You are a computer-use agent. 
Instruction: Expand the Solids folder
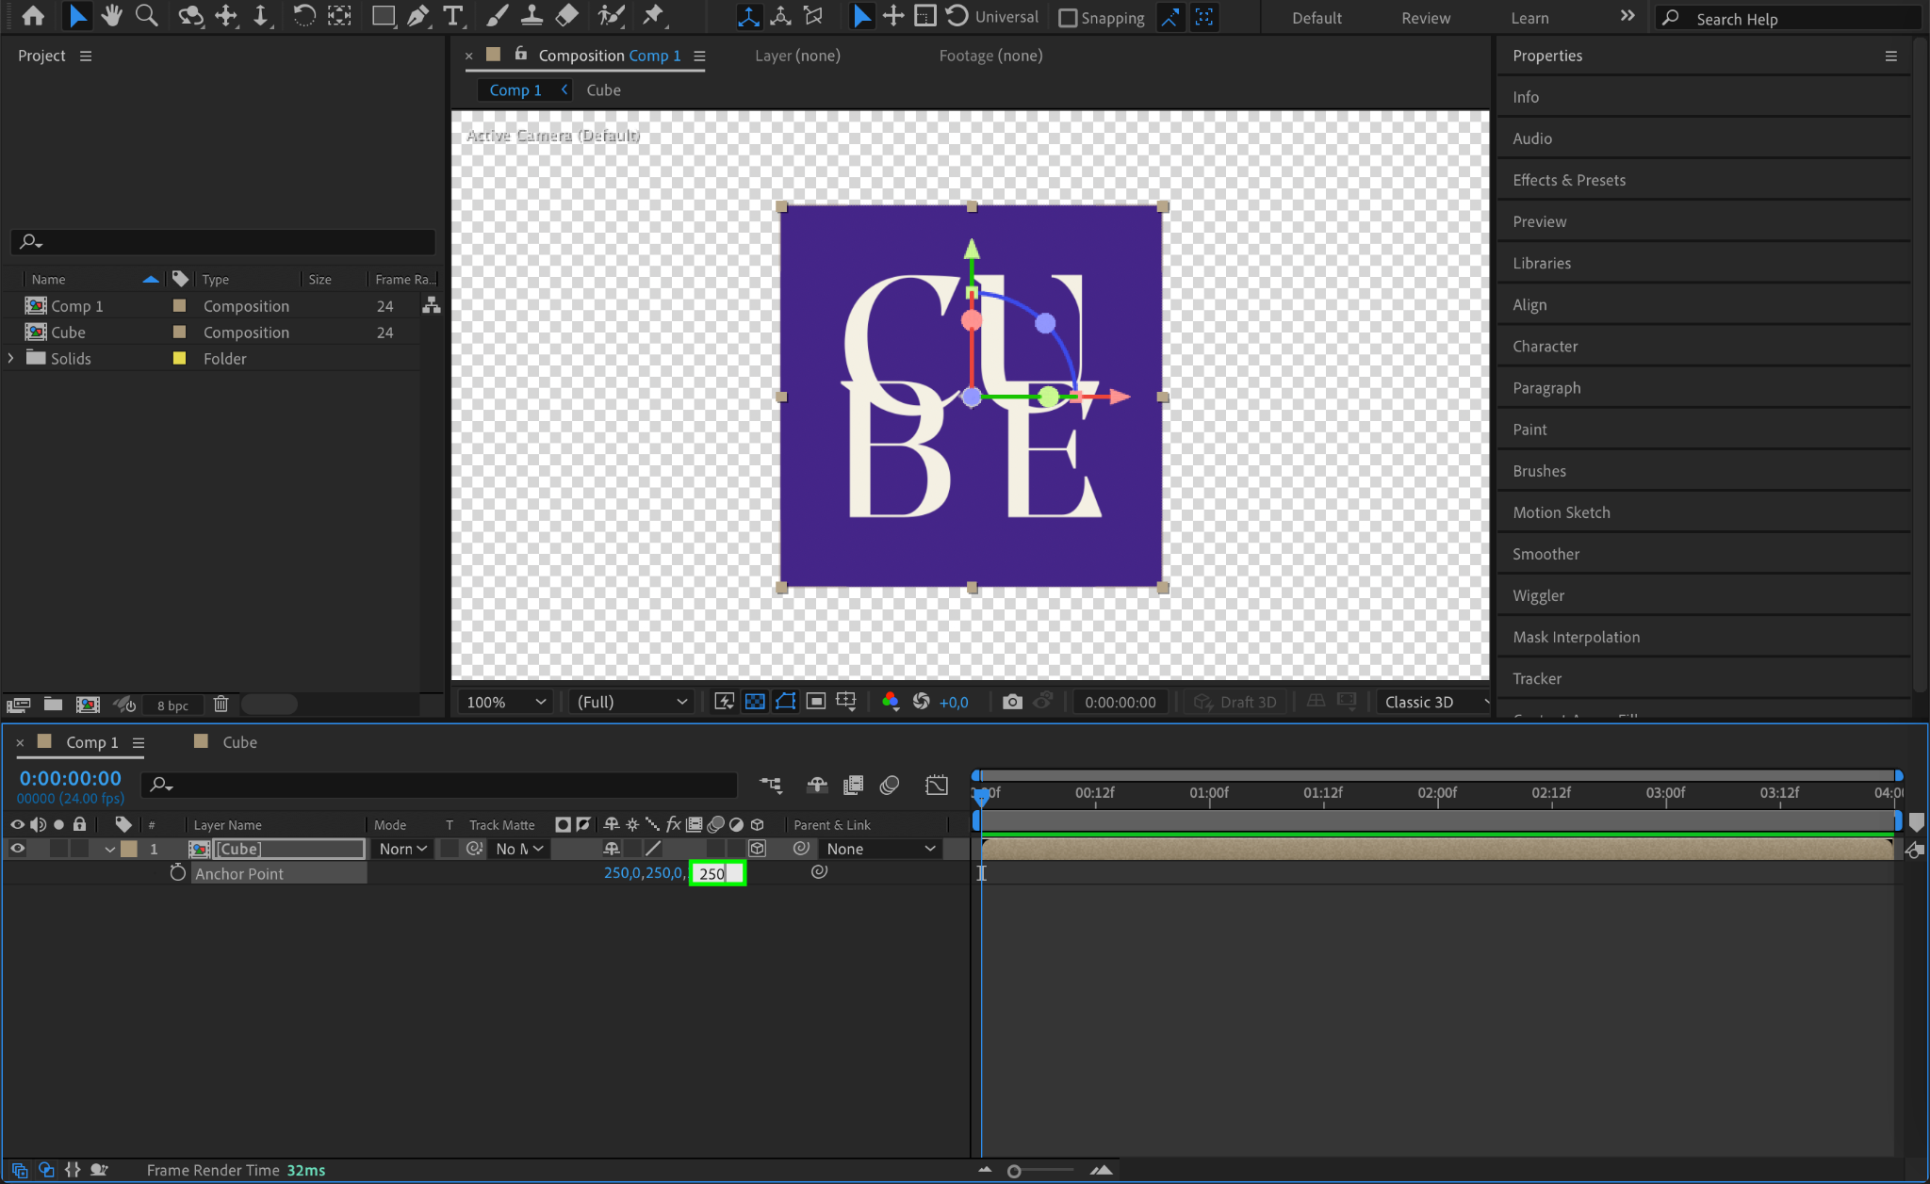click(x=11, y=359)
